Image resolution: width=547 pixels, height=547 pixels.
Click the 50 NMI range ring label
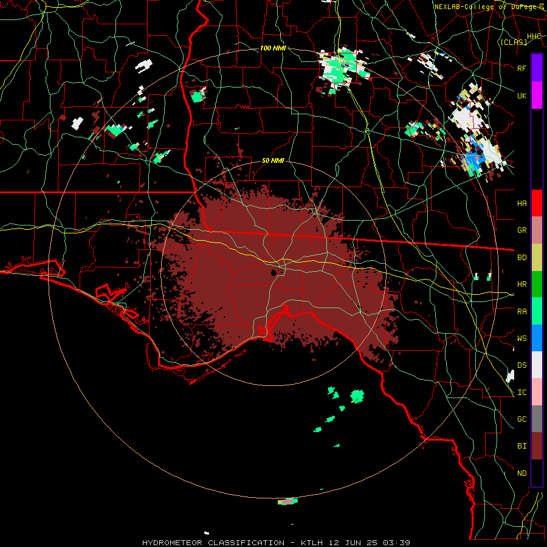click(273, 161)
